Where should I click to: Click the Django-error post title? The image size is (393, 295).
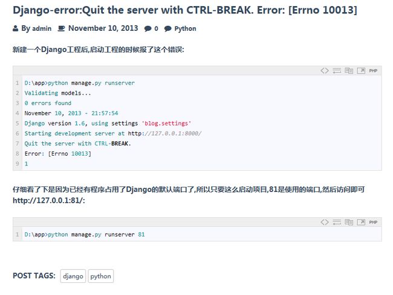(185, 10)
